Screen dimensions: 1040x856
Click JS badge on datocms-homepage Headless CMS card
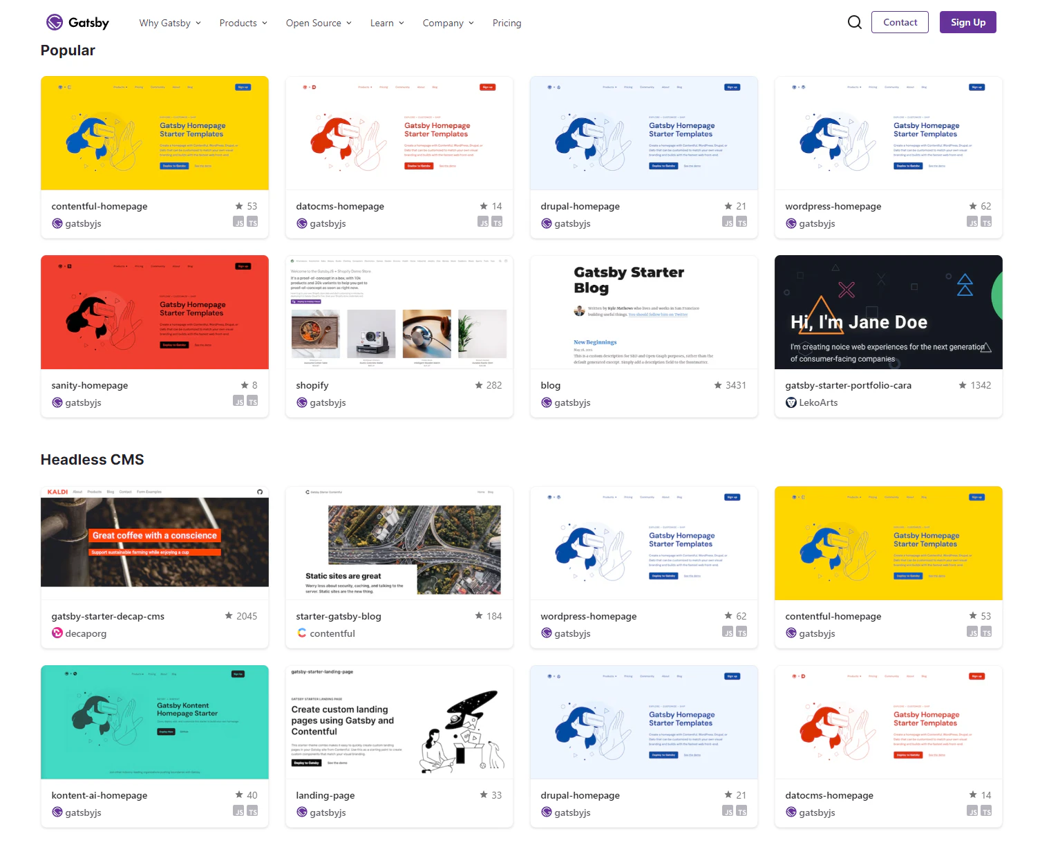tap(972, 811)
